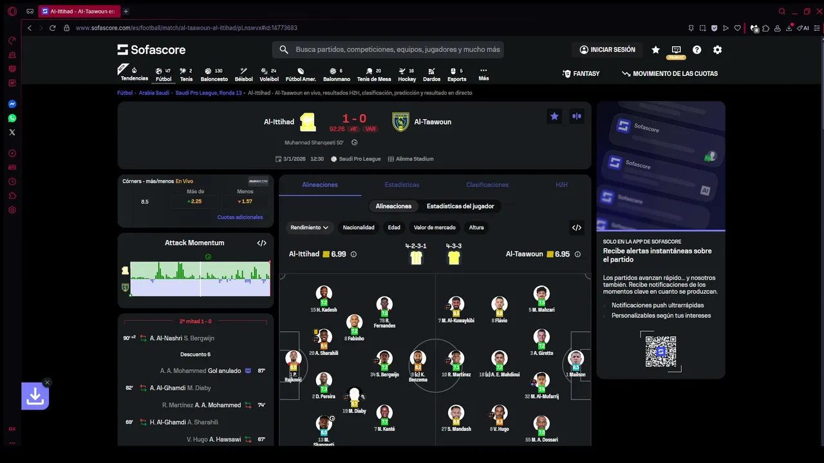Open new browser tab with plus button

126,11
